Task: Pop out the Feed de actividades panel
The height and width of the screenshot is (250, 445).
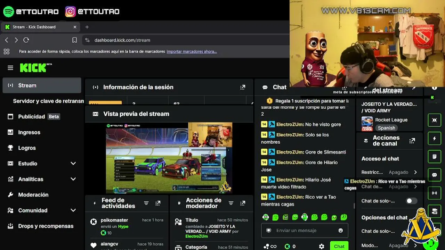Action: click(158, 203)
